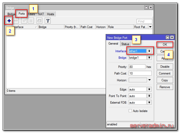The width and height of the screenshot is (180, 133).
Task: Close the New Bridge Port dialog
Action: [x=172, y=38]
